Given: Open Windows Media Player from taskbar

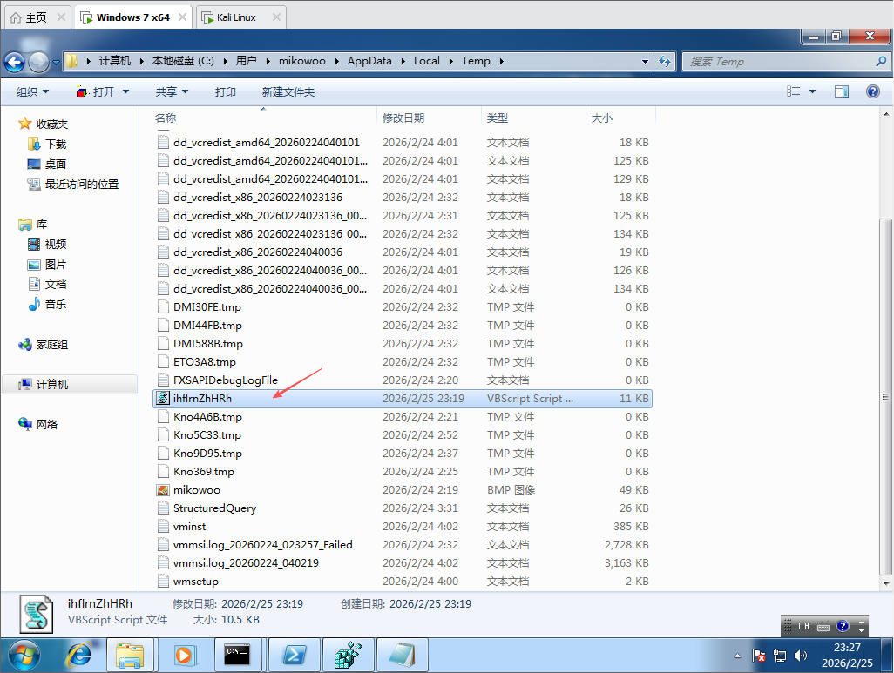Looking at the screenshot, I should tap(184, 656).
